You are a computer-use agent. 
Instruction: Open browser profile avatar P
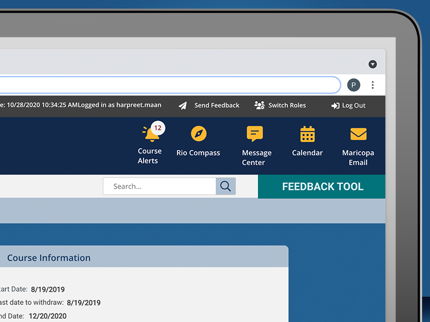pos(354,85)
